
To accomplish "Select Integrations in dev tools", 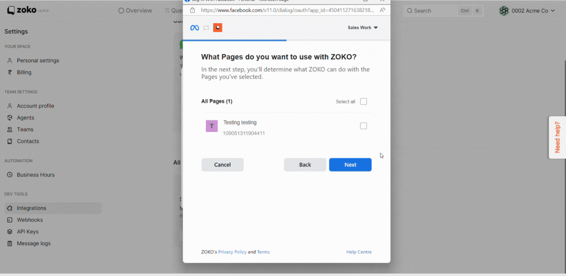I will pos(53,208).
